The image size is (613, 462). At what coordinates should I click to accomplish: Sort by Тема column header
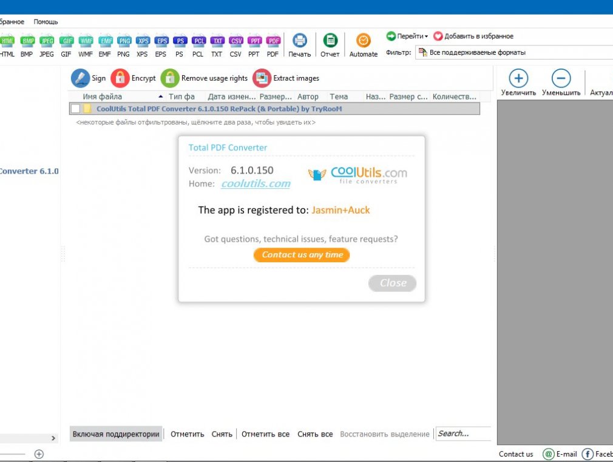(339, 97)
